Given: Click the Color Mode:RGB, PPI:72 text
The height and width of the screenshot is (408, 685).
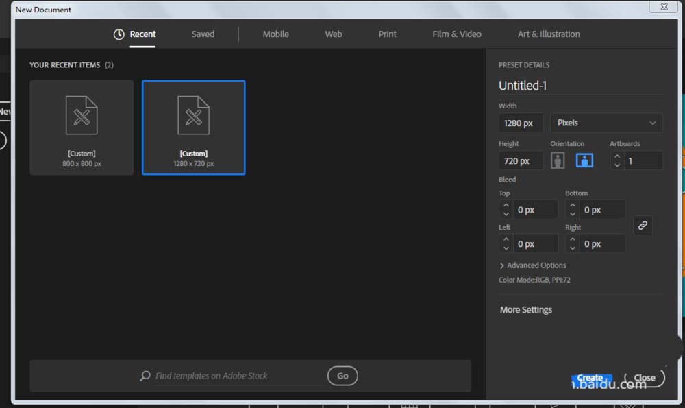Looking at the screenshot, I should tap(534, 280).
